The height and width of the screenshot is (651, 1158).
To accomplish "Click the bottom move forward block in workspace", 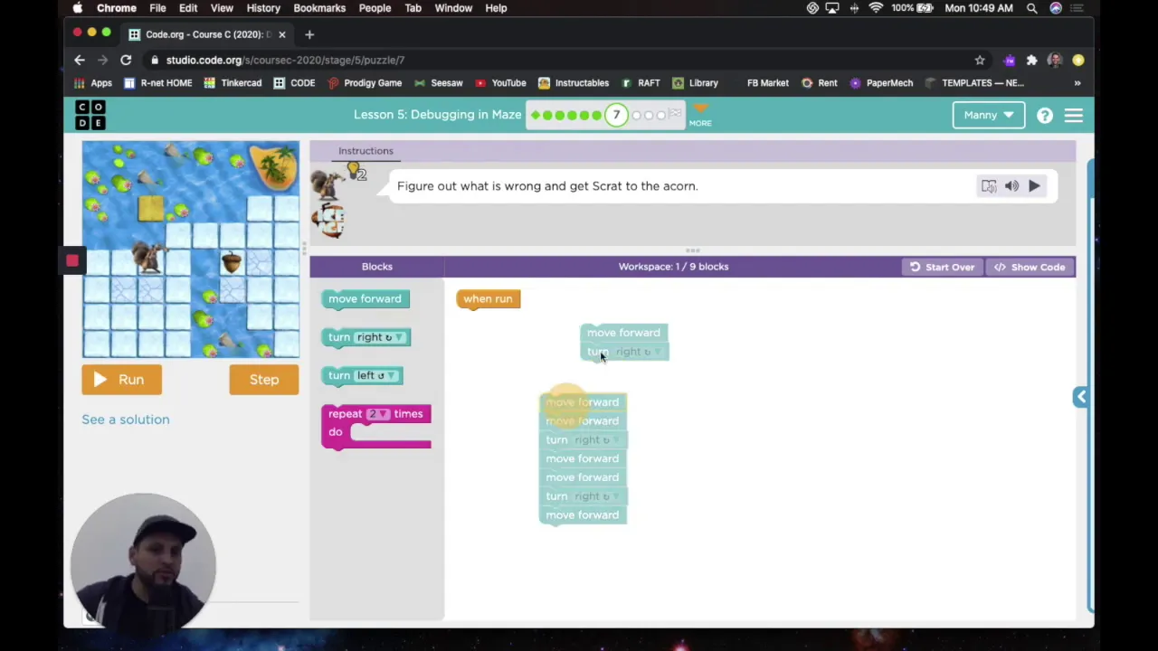I will pyautogui.click(x=583, y=515).
